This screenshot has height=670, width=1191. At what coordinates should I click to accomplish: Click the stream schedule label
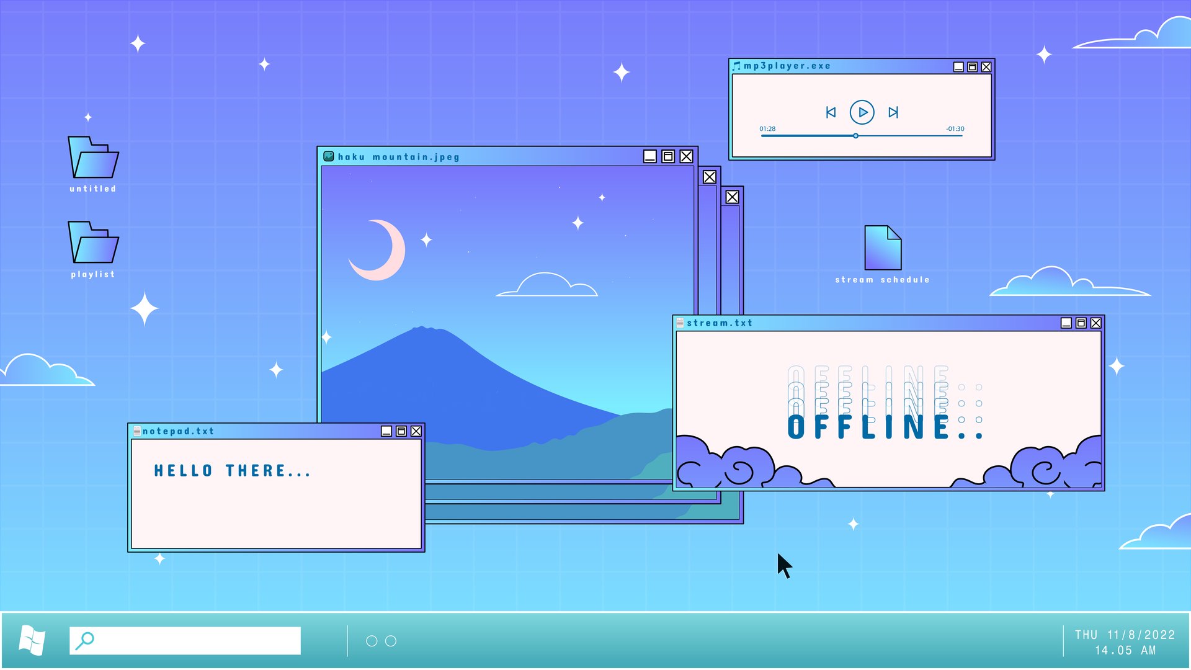(x=883, y=280)
